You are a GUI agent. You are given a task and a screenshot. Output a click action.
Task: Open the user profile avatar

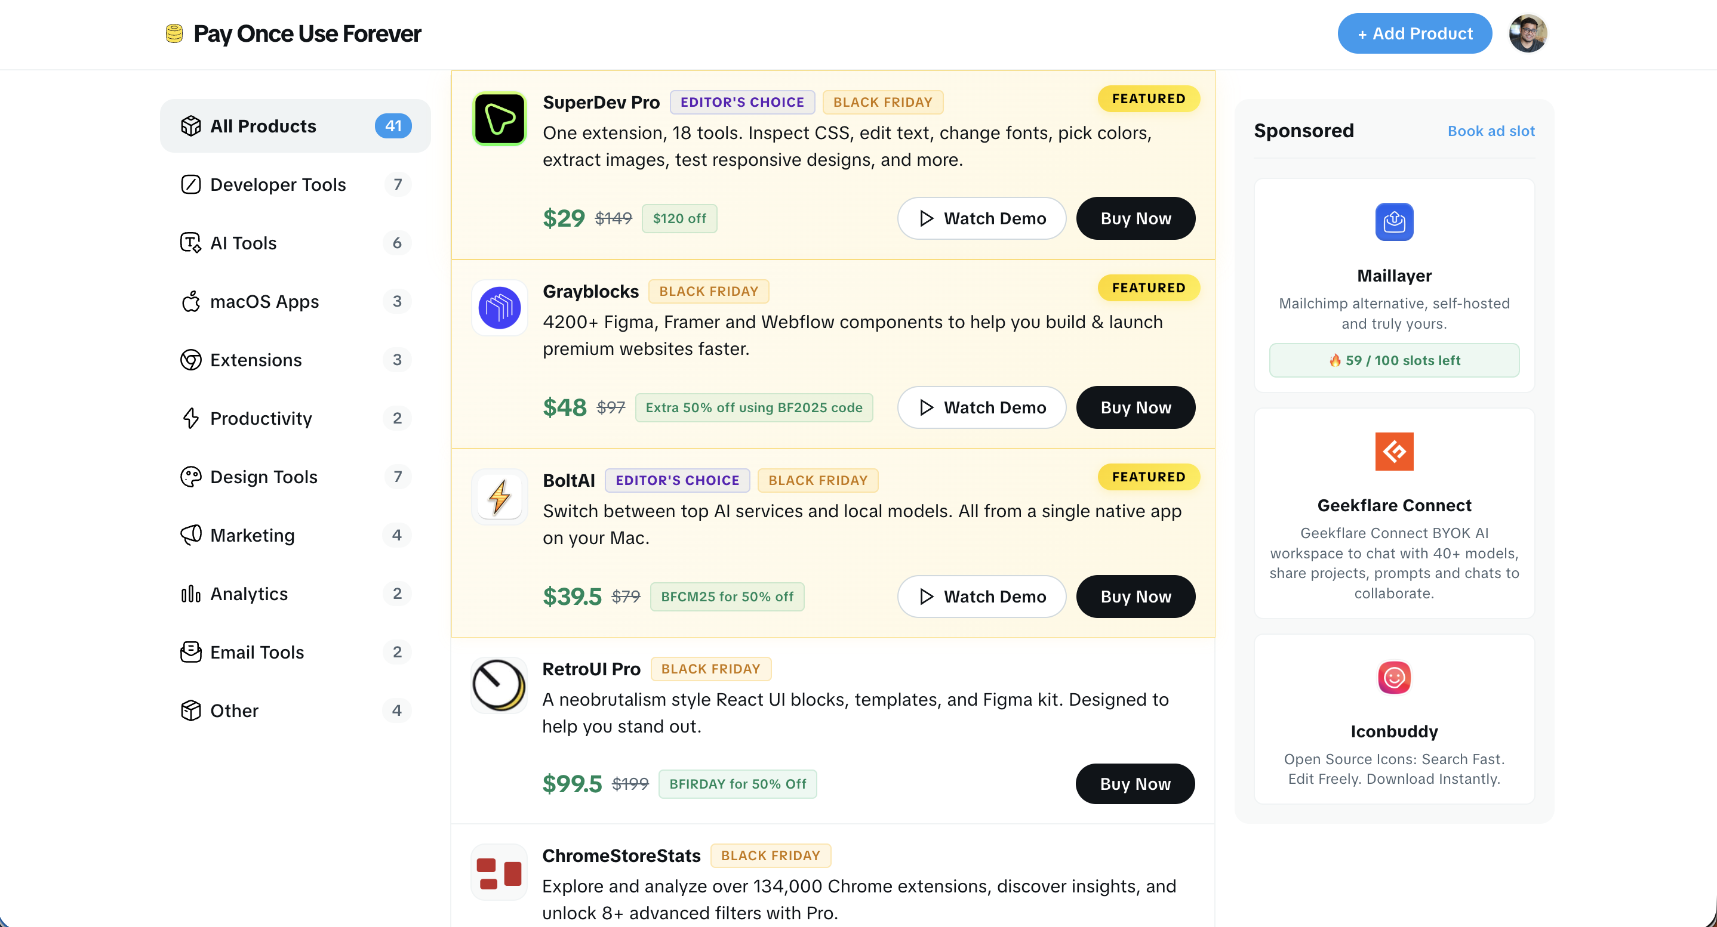1528,33
